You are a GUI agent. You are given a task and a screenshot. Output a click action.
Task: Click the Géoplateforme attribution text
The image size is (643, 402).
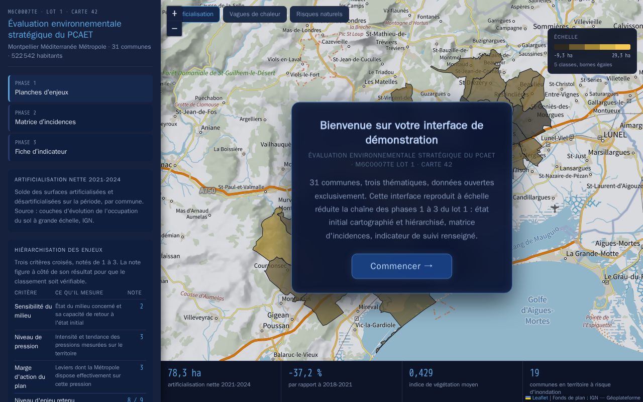(623, 398)
